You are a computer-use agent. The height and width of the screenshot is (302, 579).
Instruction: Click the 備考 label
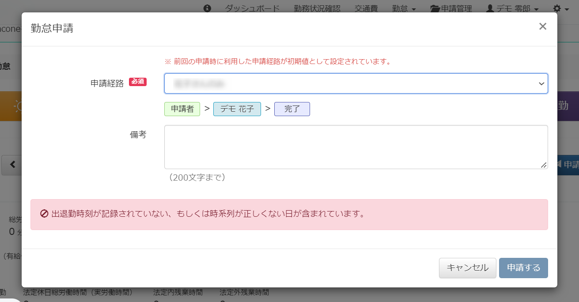138,135
